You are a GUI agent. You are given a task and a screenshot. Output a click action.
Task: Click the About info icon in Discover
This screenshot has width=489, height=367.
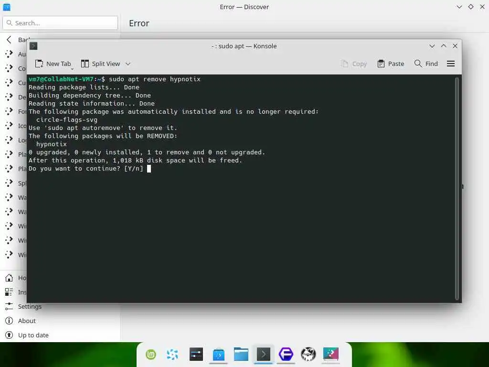click(x=9, y=321)
